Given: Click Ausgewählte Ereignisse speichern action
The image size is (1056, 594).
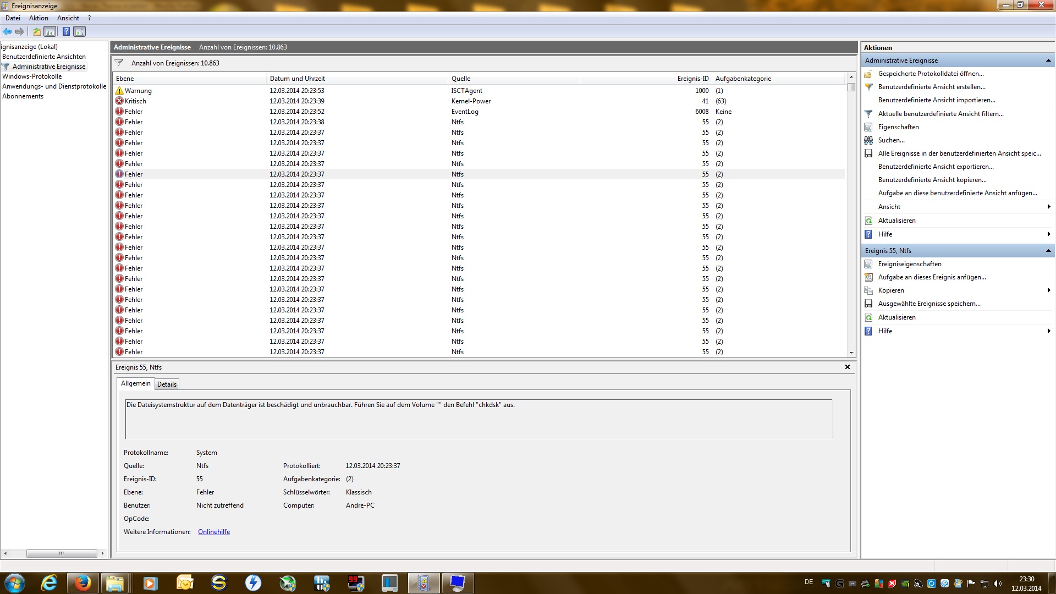Looking at the screenshot, I should coord(929,304).
